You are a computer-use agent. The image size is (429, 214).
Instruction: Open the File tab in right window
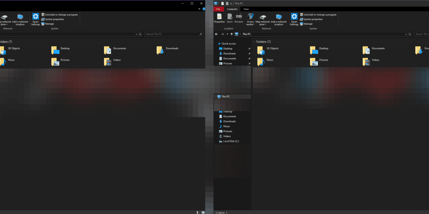pyautogui.click(x=219, y=9)
